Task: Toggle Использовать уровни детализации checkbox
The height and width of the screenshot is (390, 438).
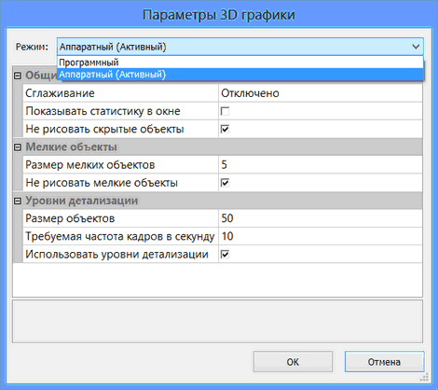Action: coord(225,255)
